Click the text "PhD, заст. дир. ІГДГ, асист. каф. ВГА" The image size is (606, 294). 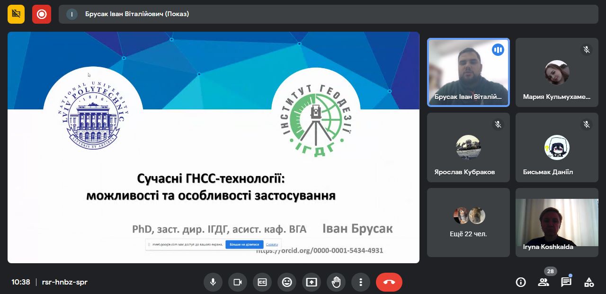click(219, 229)
